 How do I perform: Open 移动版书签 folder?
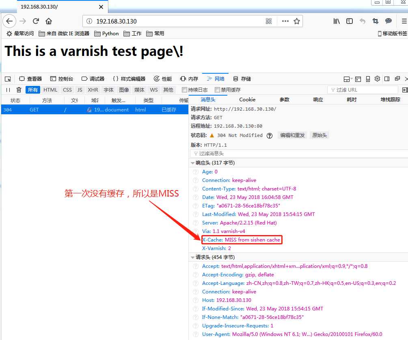(x=393, y=34)
